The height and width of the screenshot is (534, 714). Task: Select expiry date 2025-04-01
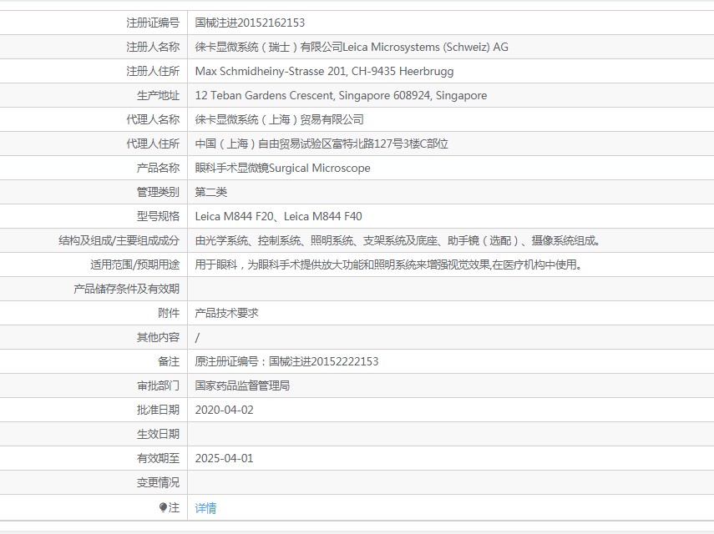tap(224, 459)
